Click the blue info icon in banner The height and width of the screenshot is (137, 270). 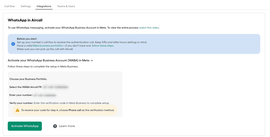tap(13, 44)
